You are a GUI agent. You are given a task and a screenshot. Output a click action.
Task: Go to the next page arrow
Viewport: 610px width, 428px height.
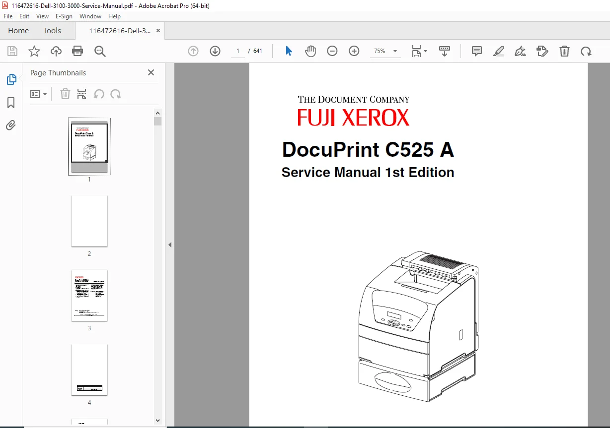click(x=215, y=51)
